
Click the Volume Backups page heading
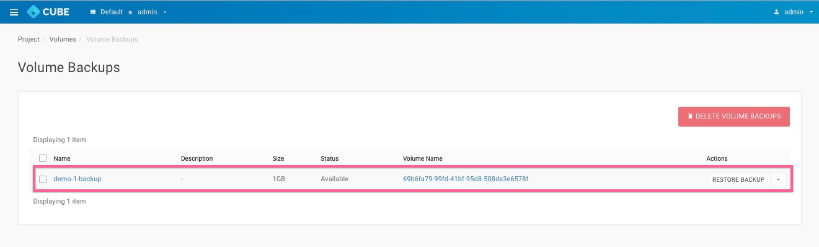69,67
